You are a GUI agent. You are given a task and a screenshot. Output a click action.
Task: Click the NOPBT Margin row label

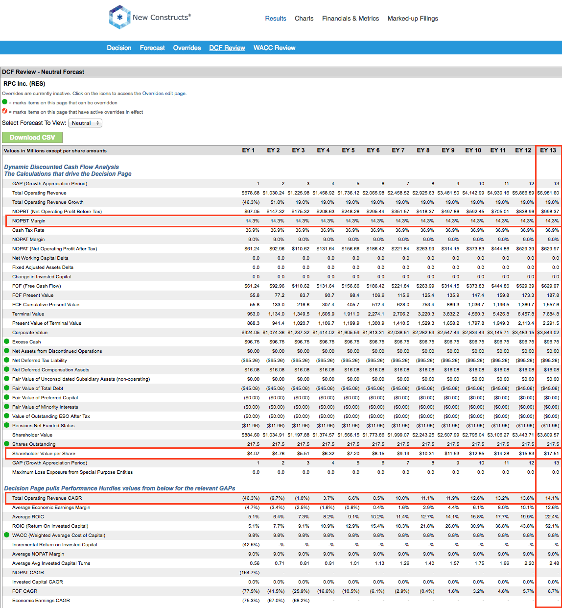(x=29, y=220)
